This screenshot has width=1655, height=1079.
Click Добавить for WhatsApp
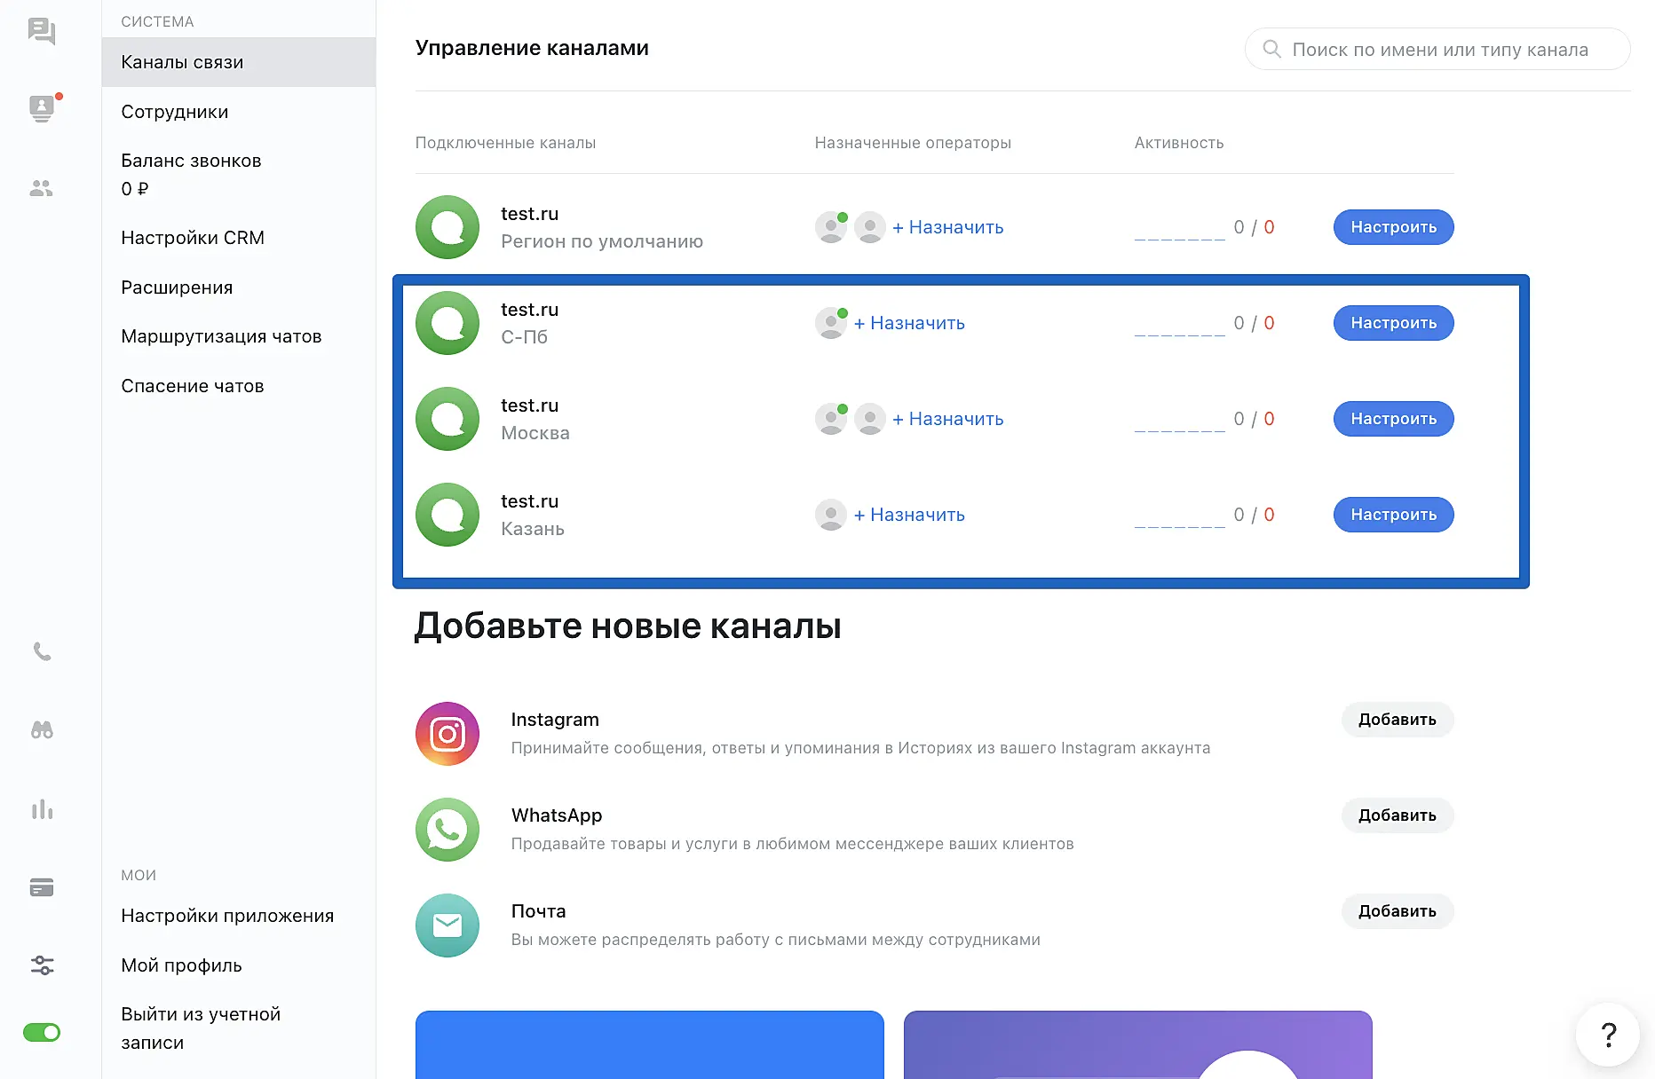click(x=1397, y=815)
